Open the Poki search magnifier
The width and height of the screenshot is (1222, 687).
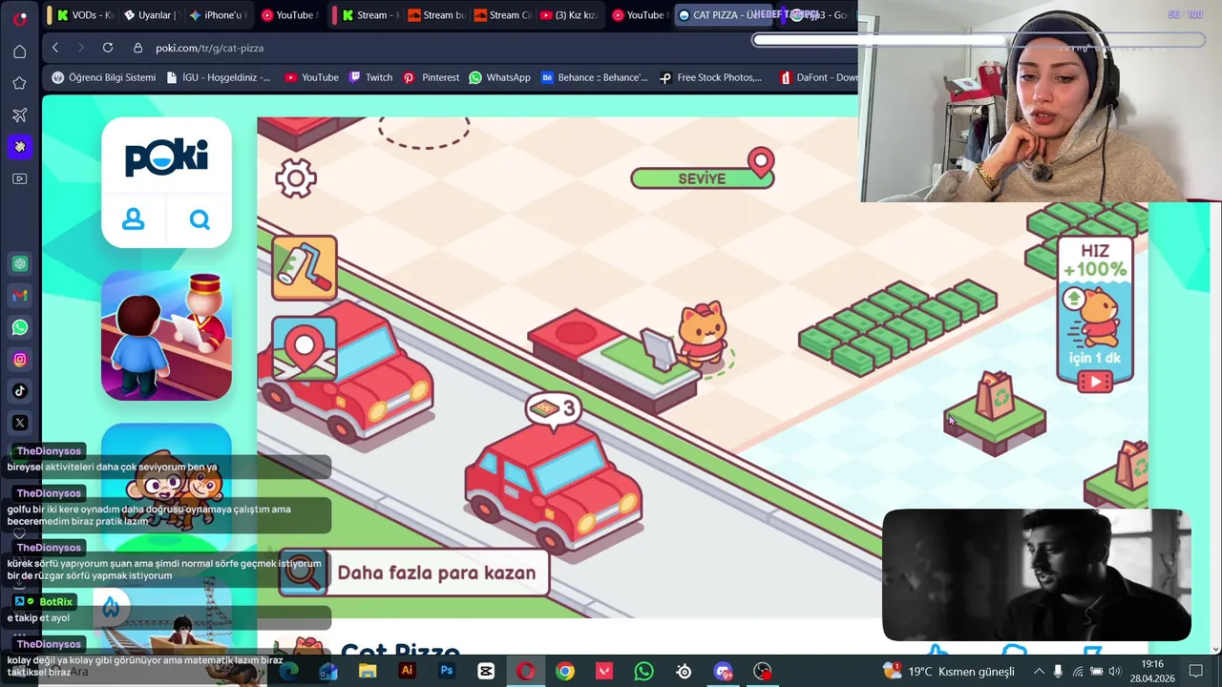(200, 219)
